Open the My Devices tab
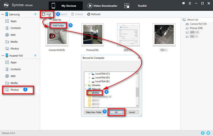Screen dimensions: 213x136 (x=66, y=6)
